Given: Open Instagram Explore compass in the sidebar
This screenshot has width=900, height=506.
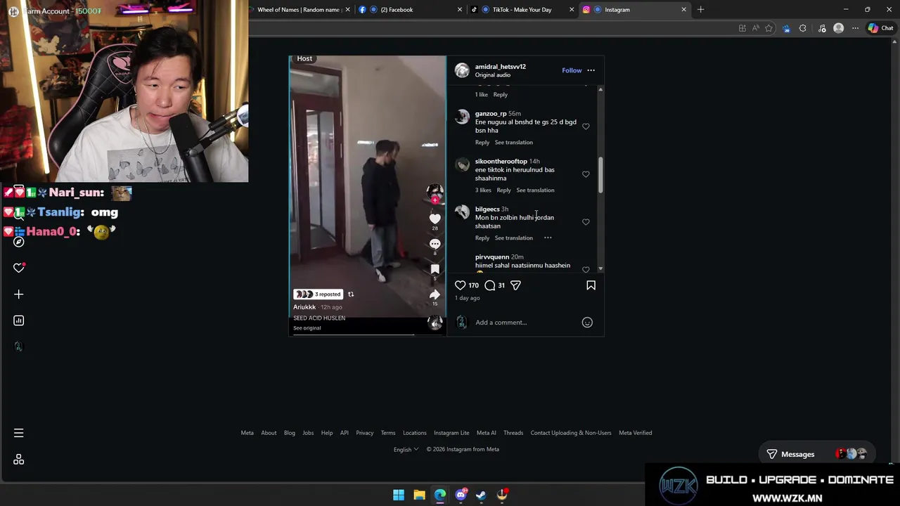Looking at the screenshot, I should (19, 242).
